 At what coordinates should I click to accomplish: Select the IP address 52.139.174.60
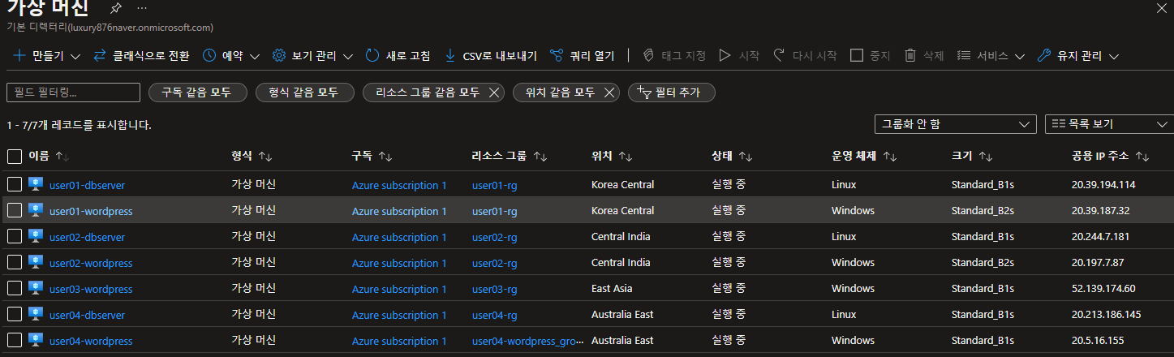1103,288
